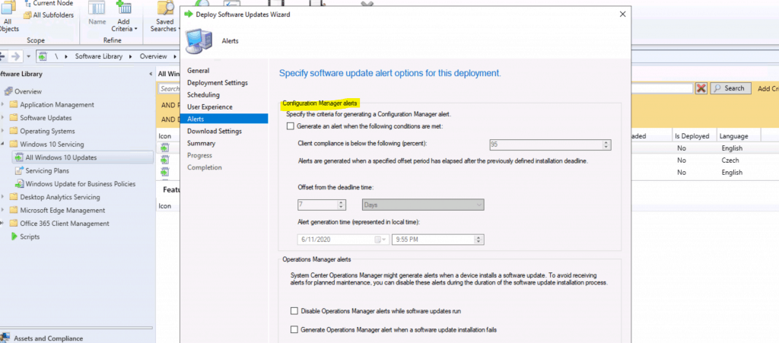Screen dimensions: 779x343
Task: Click the wizard computer header icon
Action: click(197, 41)
